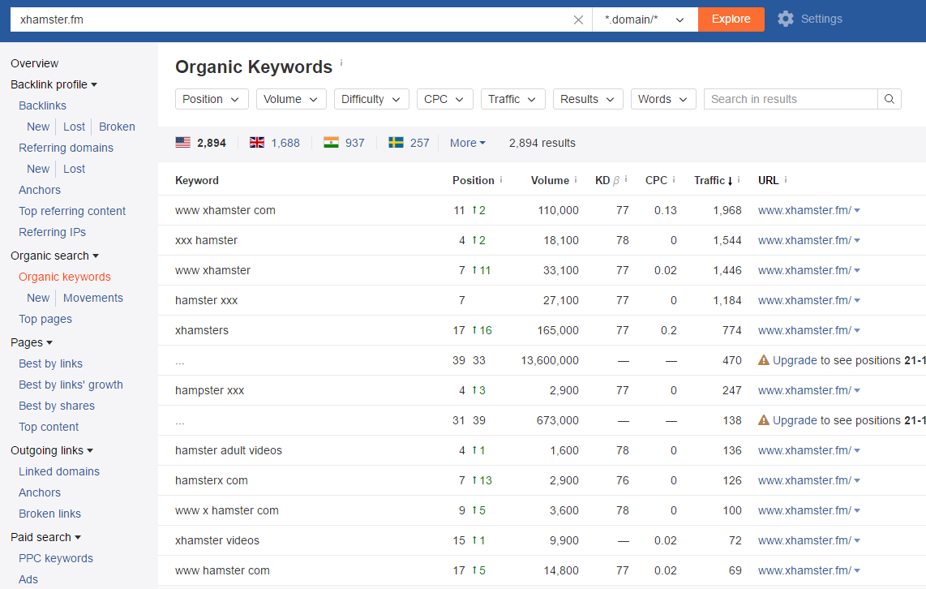The image size is (926, 589).
Task: Click the orange Explore button
Action: point(731,19)
